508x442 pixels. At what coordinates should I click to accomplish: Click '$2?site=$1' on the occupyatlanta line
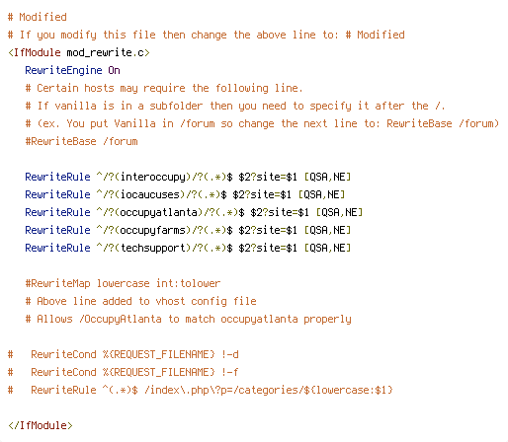[x=280, y=212]
